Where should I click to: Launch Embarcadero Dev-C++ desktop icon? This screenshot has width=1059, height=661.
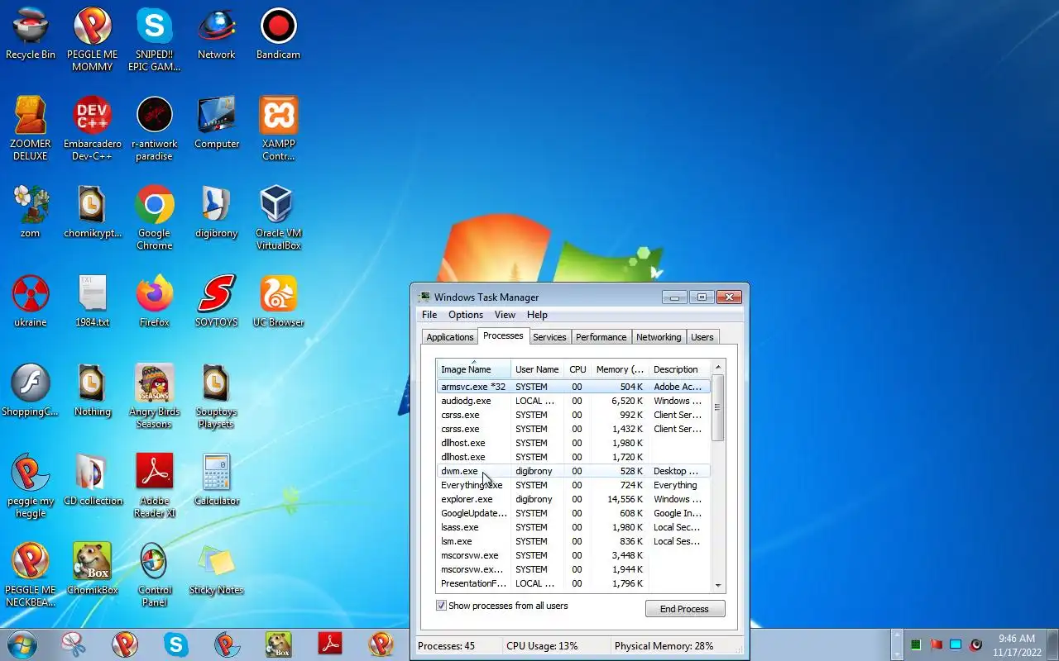click(x=93, y=130)
